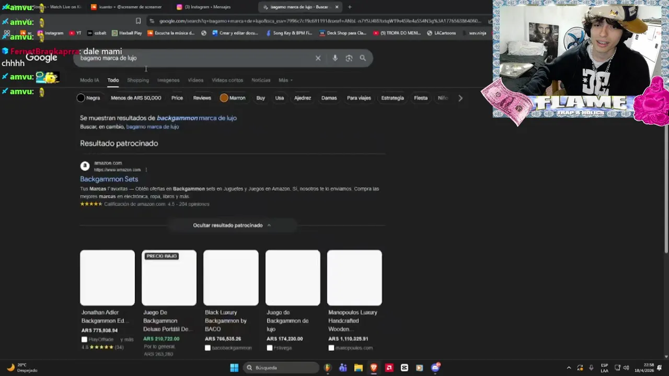Open Song Key & BPM bookmark
This screenshot has width=669, height=376.
[289, 33]
